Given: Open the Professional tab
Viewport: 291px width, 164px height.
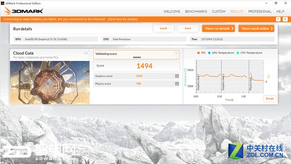Looking at the screenshot, I should pyautogui.click(x=260, y=11).
